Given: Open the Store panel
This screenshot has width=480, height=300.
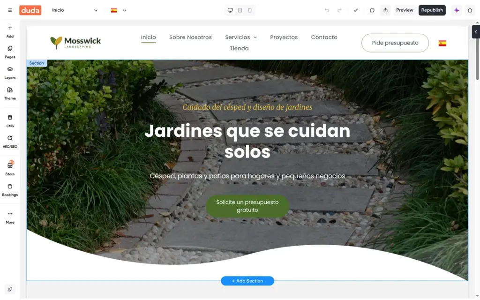Looking at the screenshot, I should click(x=10, y=169).
